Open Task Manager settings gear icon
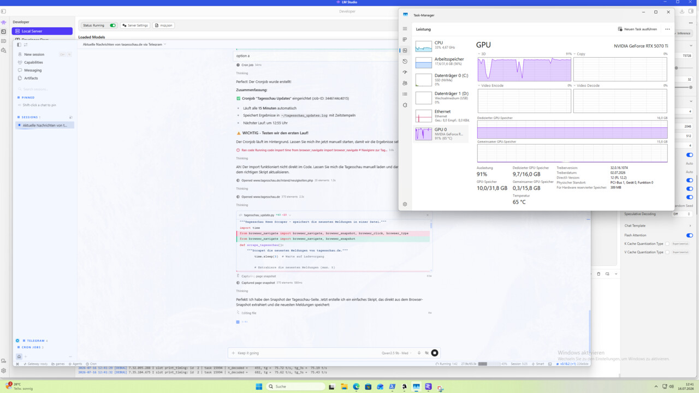Viewport: 699px width, 393px height. (x=405, y=204)
